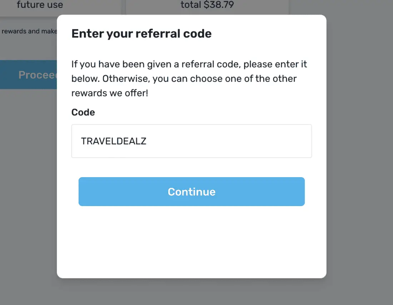Select the "future use" card in the background
The height and width of the screenshot is (305, 393).
[40, 5]
